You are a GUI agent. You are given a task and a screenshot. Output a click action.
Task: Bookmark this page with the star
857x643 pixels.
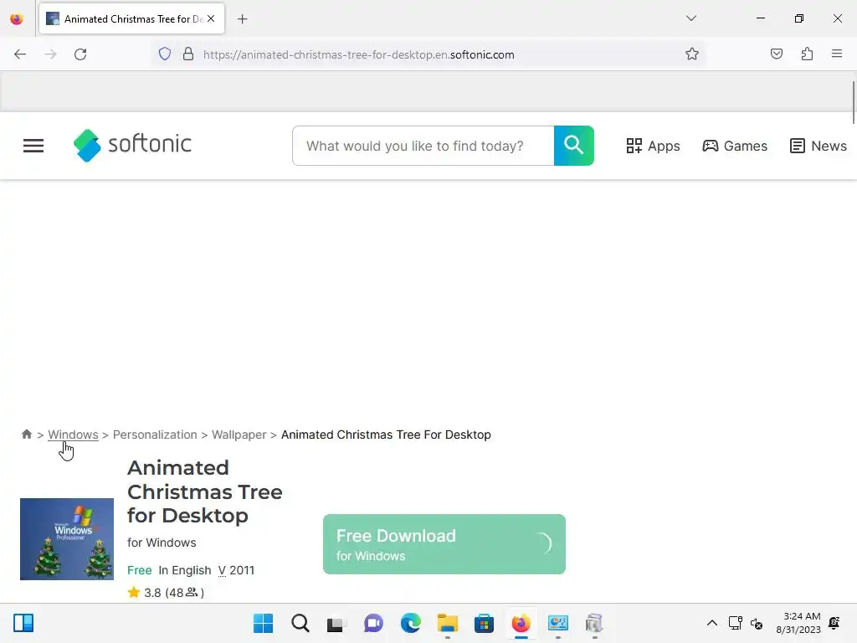coord(692,54)
